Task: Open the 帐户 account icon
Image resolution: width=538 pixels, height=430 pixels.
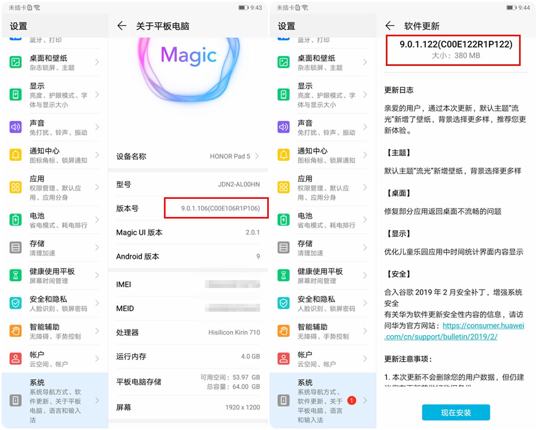Action: coord(15,358)
